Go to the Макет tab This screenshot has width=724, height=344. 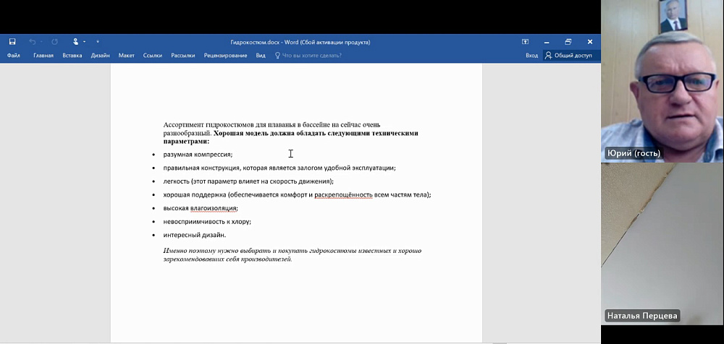[127, 55]
